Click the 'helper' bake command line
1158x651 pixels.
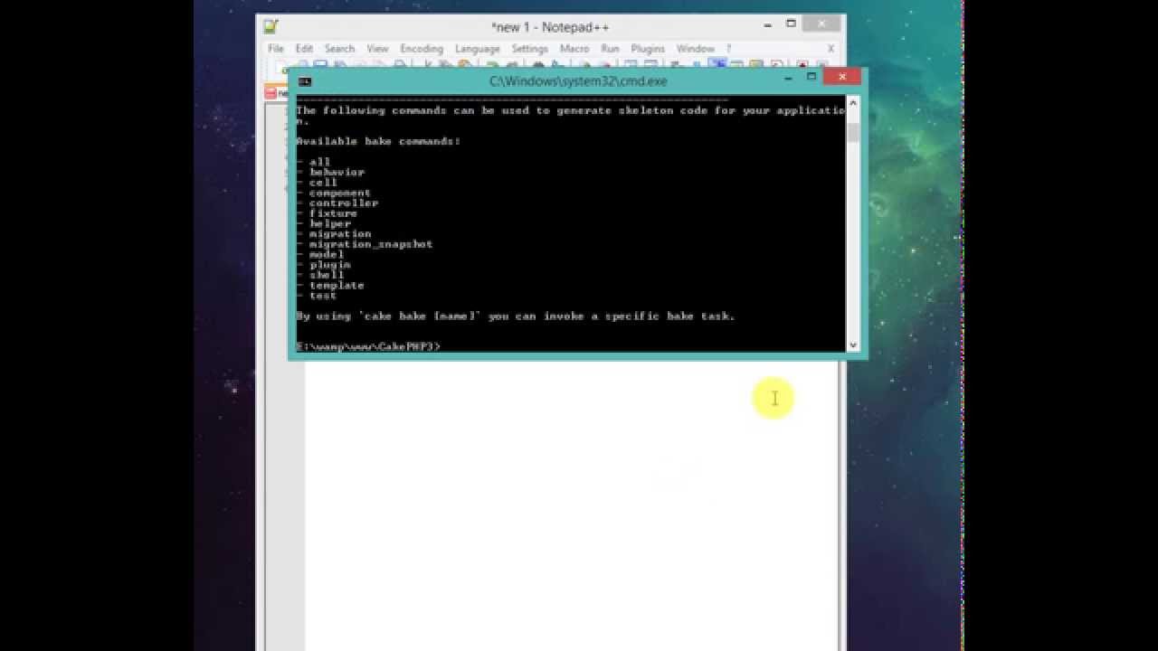(x=324, y=223)
